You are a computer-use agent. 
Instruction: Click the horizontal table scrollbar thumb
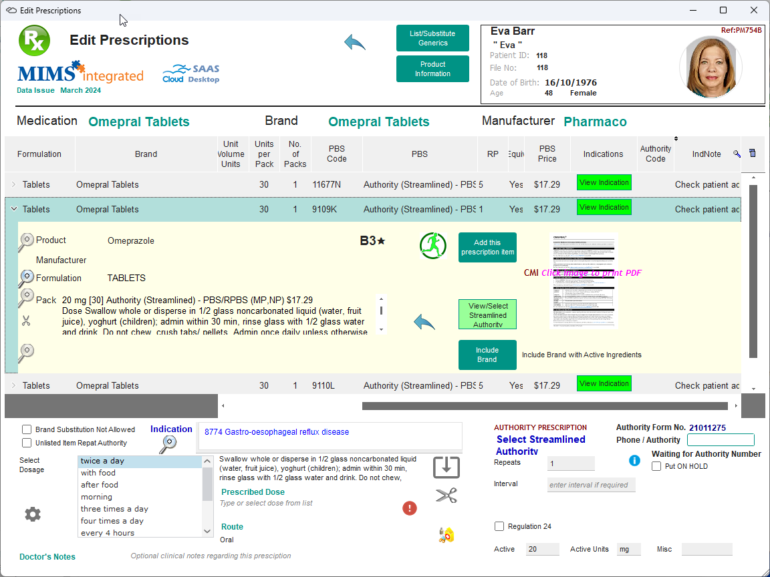tap(545, 406)
